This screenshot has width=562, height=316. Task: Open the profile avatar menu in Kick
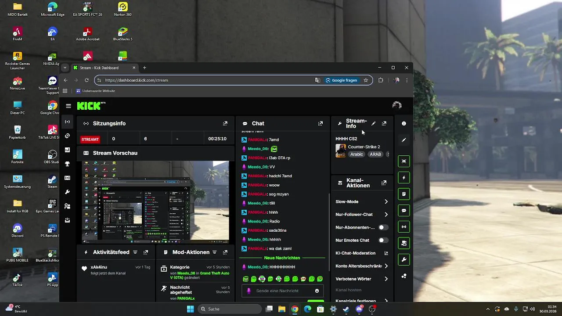[397, 105]
